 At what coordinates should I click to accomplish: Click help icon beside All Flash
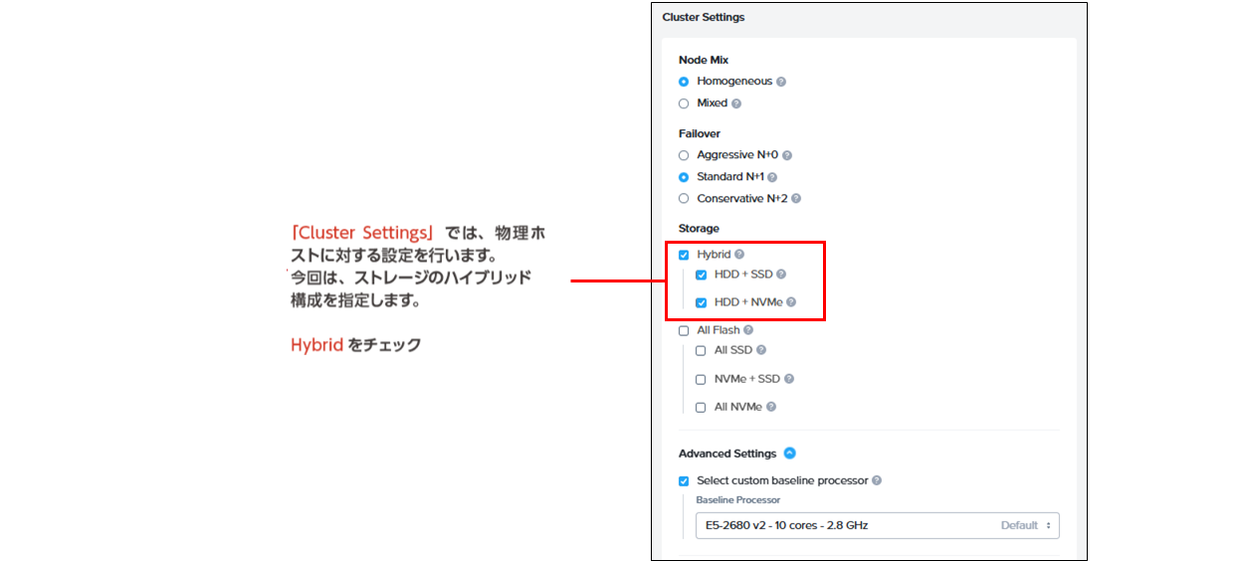tap(748, 330)
